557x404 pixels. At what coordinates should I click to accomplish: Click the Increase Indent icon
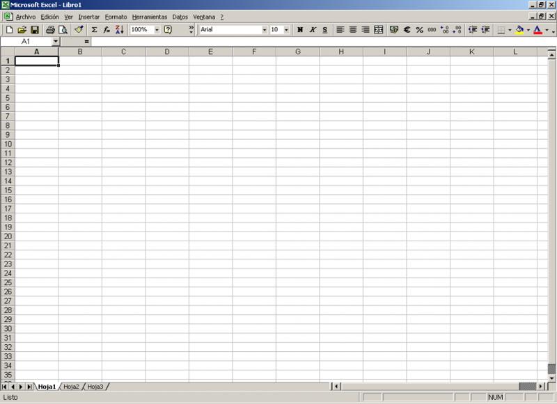485,30
